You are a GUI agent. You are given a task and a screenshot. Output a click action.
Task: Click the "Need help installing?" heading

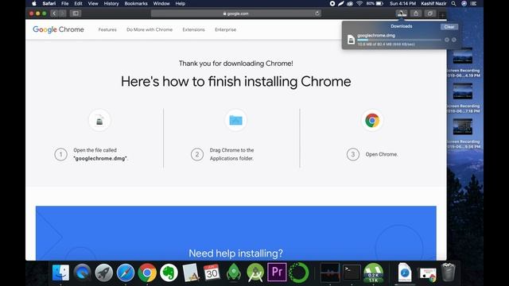coord(235,253)
